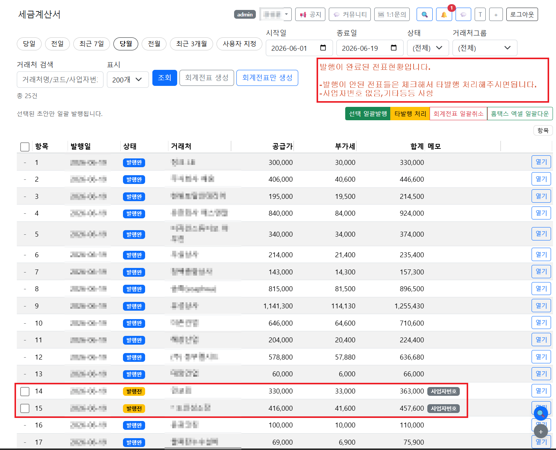Viewport: 556px width, 450px height.
Task: Click the 부가세 column header
Action: 345,146
